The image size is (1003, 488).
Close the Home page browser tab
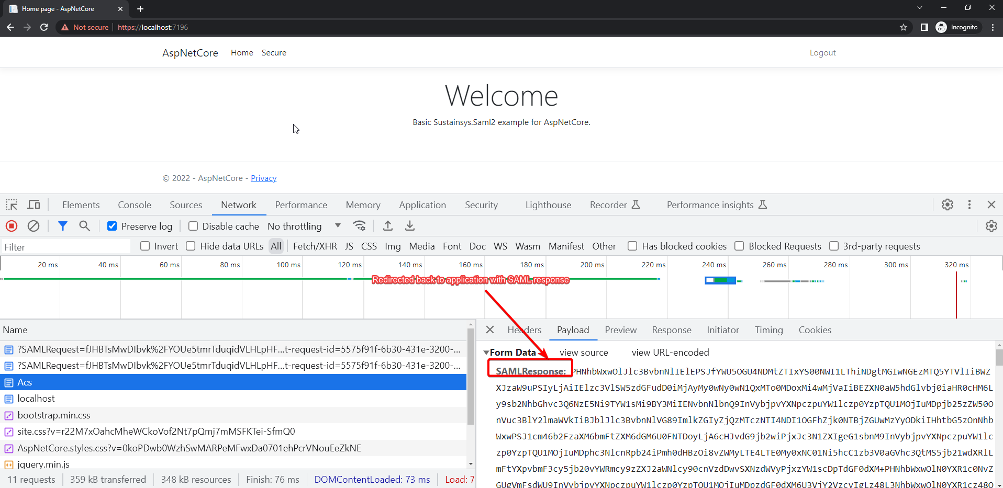click(120, 9)
